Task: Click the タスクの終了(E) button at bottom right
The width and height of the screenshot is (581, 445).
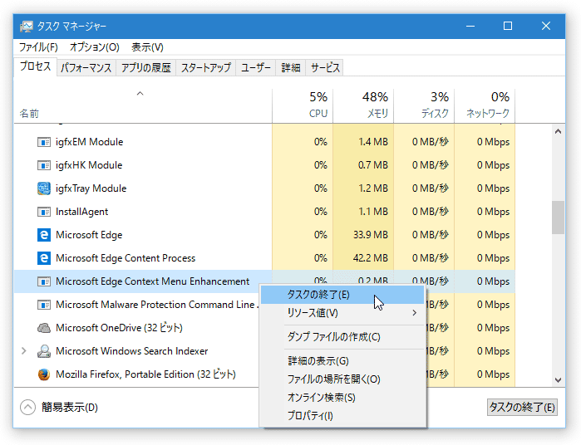Action: point(522,408)
